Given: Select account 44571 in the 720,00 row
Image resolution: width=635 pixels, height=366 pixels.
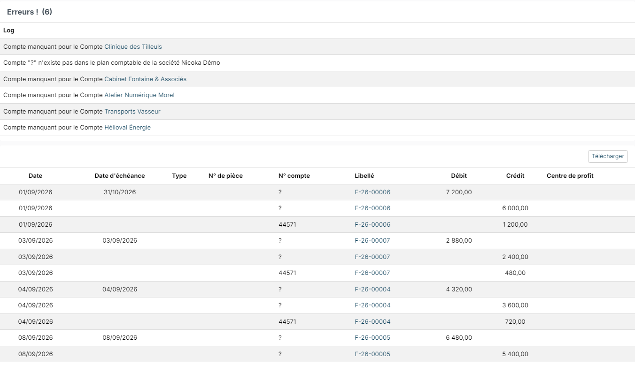Looking at the screenshot, I should [287, 321].
